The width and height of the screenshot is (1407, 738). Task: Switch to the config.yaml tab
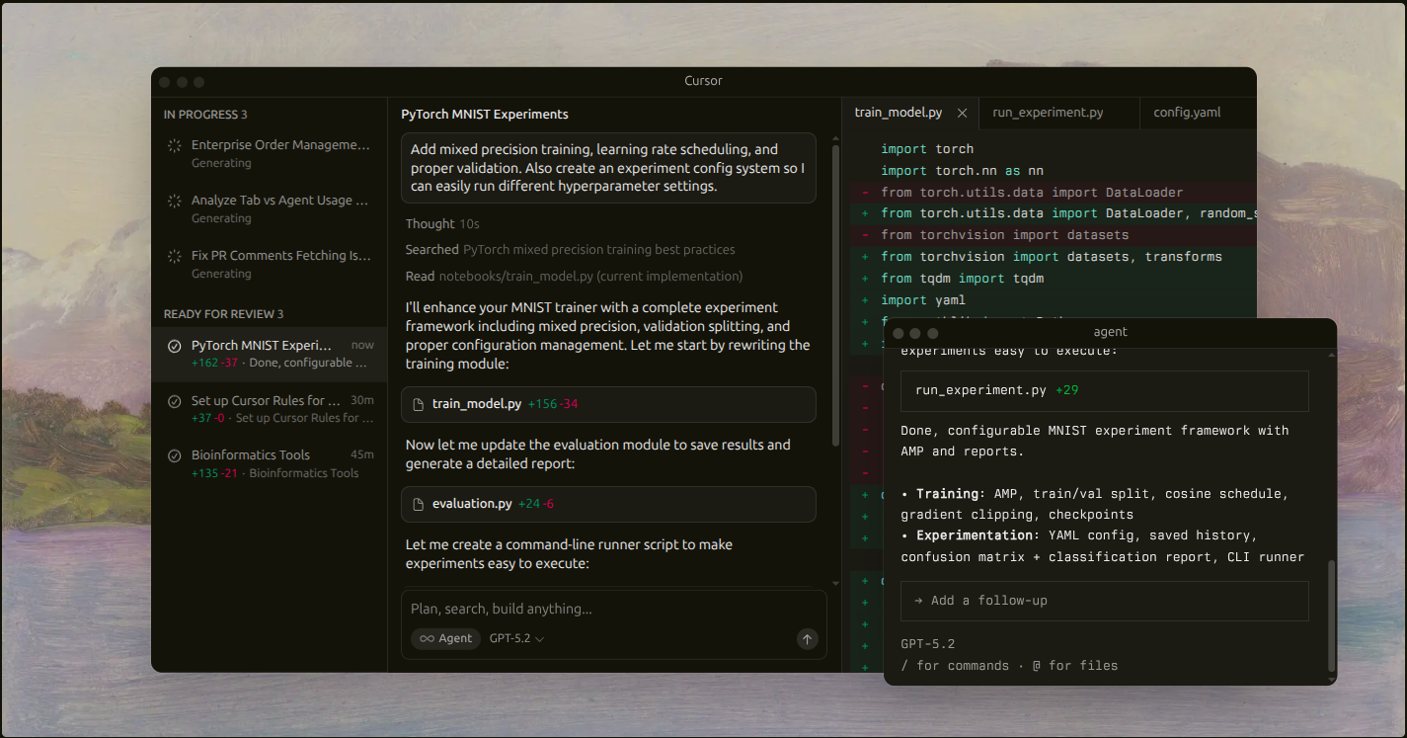1187,112
